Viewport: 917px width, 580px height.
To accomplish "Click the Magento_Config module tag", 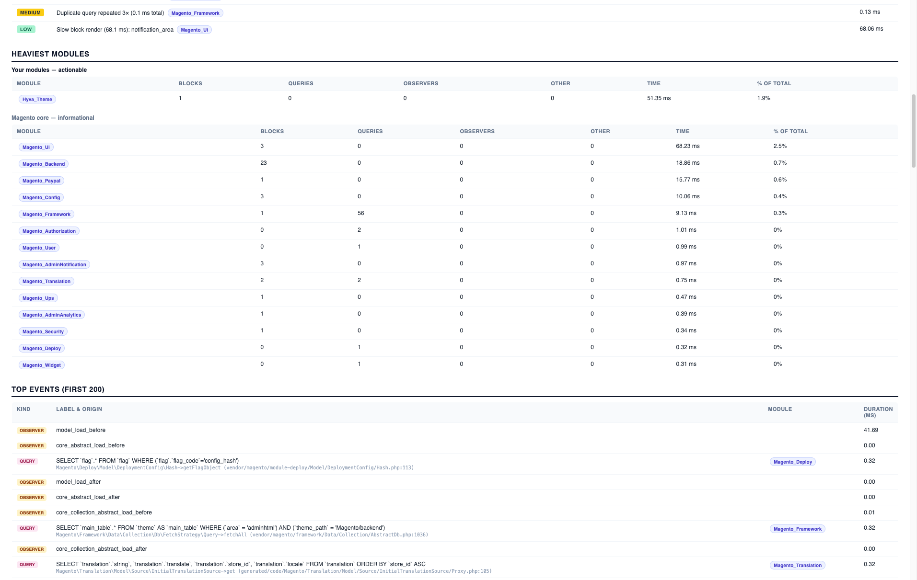I will 41,197.
